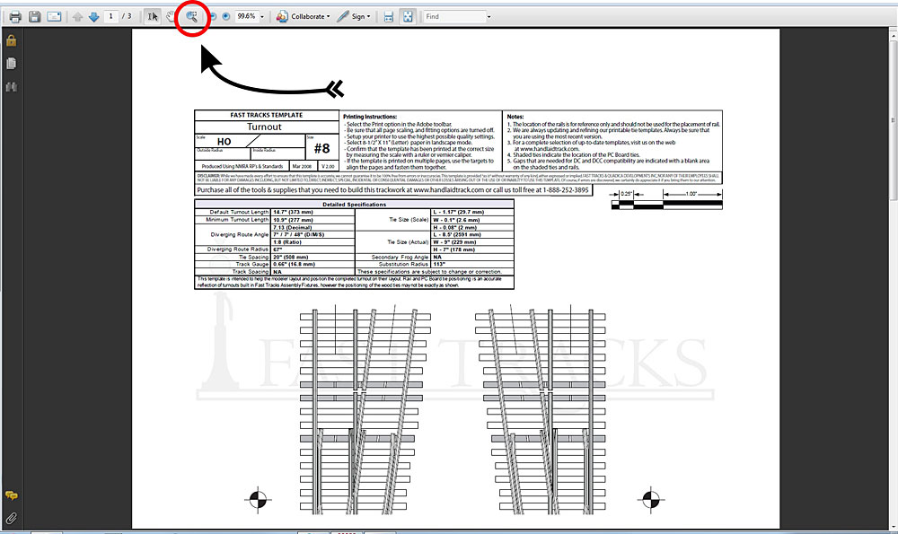Screen dimensions: 898x534
Task: Activate the Hand pan tool
Action: [170, 17]
